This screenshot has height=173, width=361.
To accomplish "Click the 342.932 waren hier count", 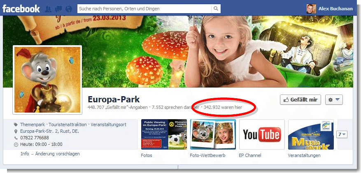I will 223,107.
